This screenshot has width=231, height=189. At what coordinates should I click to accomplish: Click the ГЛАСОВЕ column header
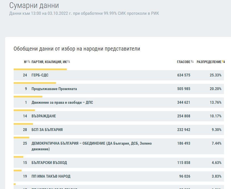tap(184, 62)
